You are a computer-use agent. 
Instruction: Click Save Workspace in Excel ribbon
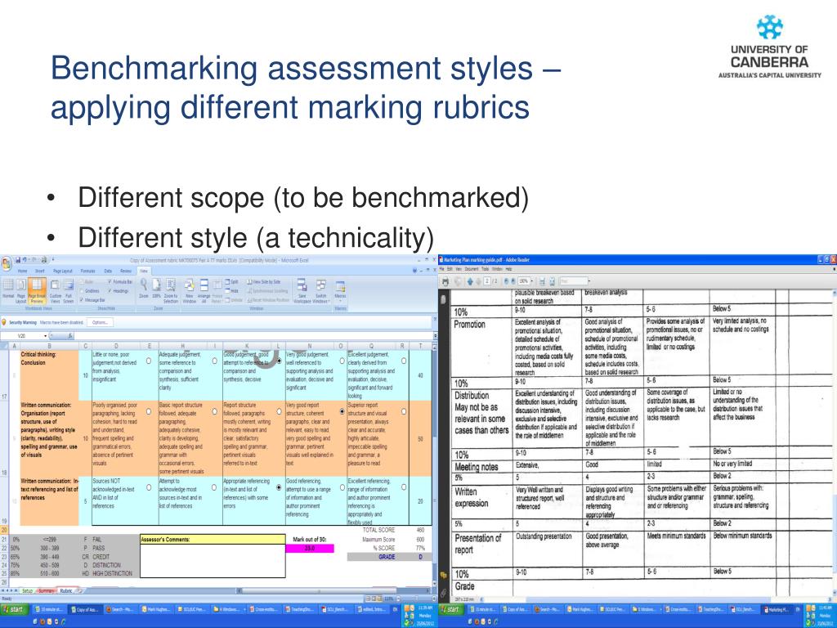coord(302,290)
